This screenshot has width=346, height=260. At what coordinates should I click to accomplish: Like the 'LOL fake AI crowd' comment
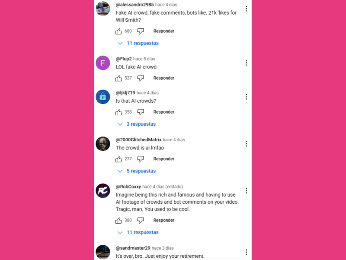[119, 78]
